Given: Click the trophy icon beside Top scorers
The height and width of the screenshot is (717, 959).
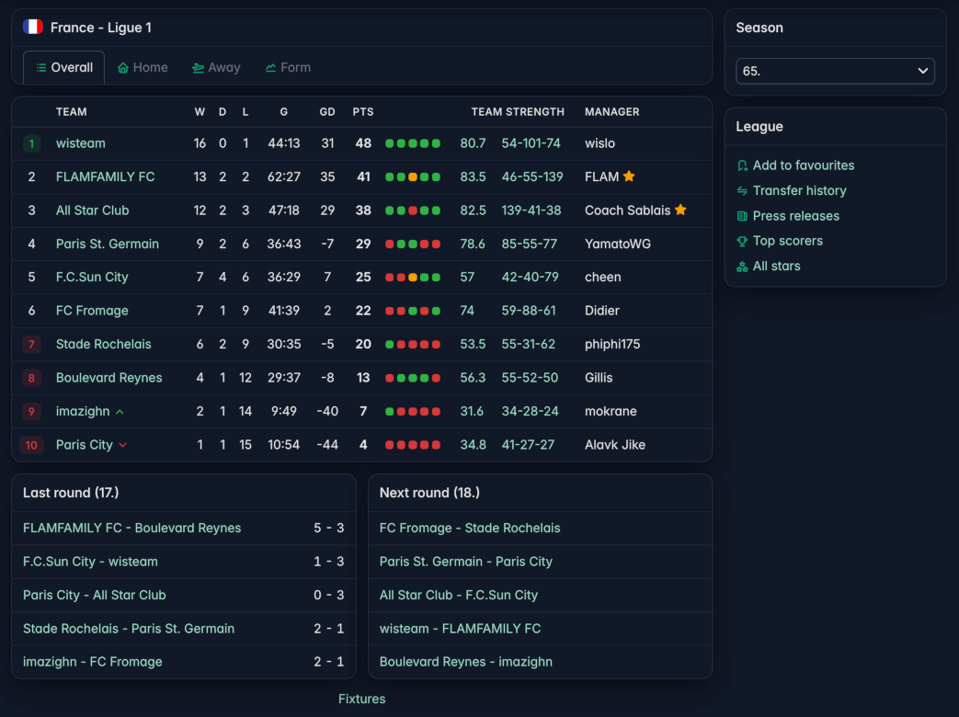Looking at the screenshot, I should (742, 241).
